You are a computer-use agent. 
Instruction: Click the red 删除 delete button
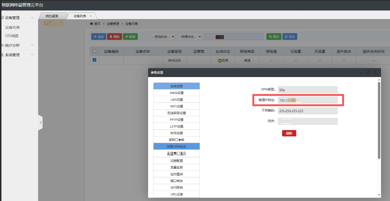[114, 37]
